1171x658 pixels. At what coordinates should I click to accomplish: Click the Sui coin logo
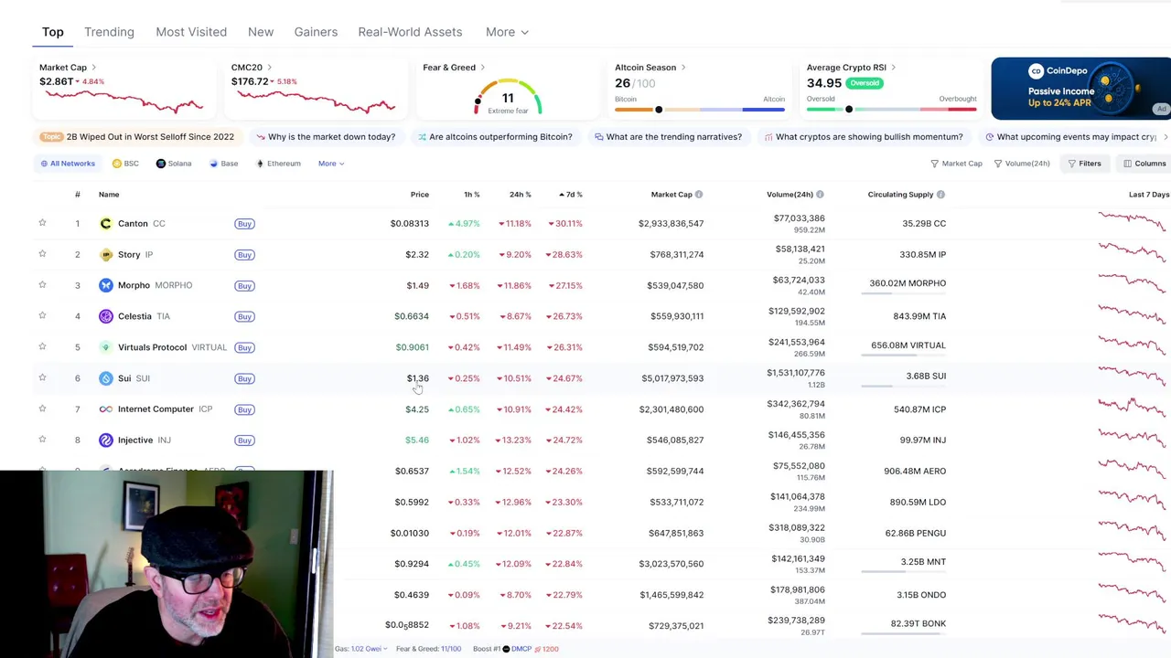click(x=106, y=378)
